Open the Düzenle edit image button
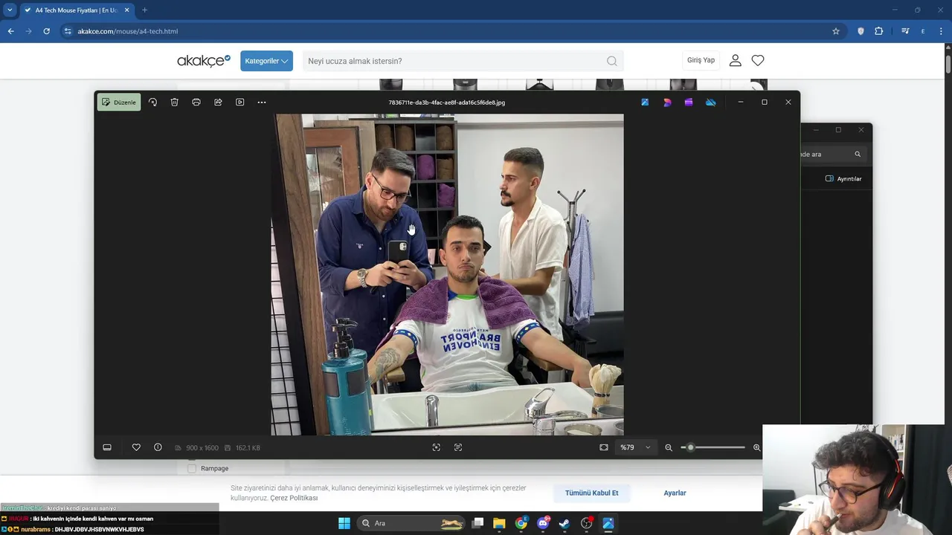Viewport: 952px width, 535px height. click(119, 102)
